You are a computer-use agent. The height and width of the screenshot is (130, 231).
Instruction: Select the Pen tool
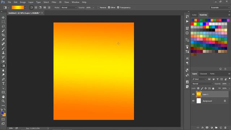[x=3, y=79]
